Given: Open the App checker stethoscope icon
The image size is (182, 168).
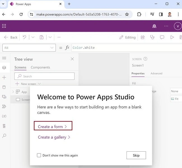Looking at the screenshot, I should [x=152, y=37].
